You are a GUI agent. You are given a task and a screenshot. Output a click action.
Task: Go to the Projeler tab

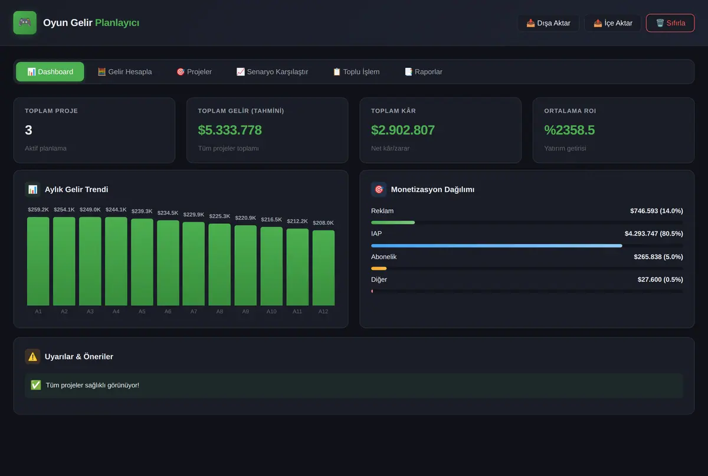[194, 71]
